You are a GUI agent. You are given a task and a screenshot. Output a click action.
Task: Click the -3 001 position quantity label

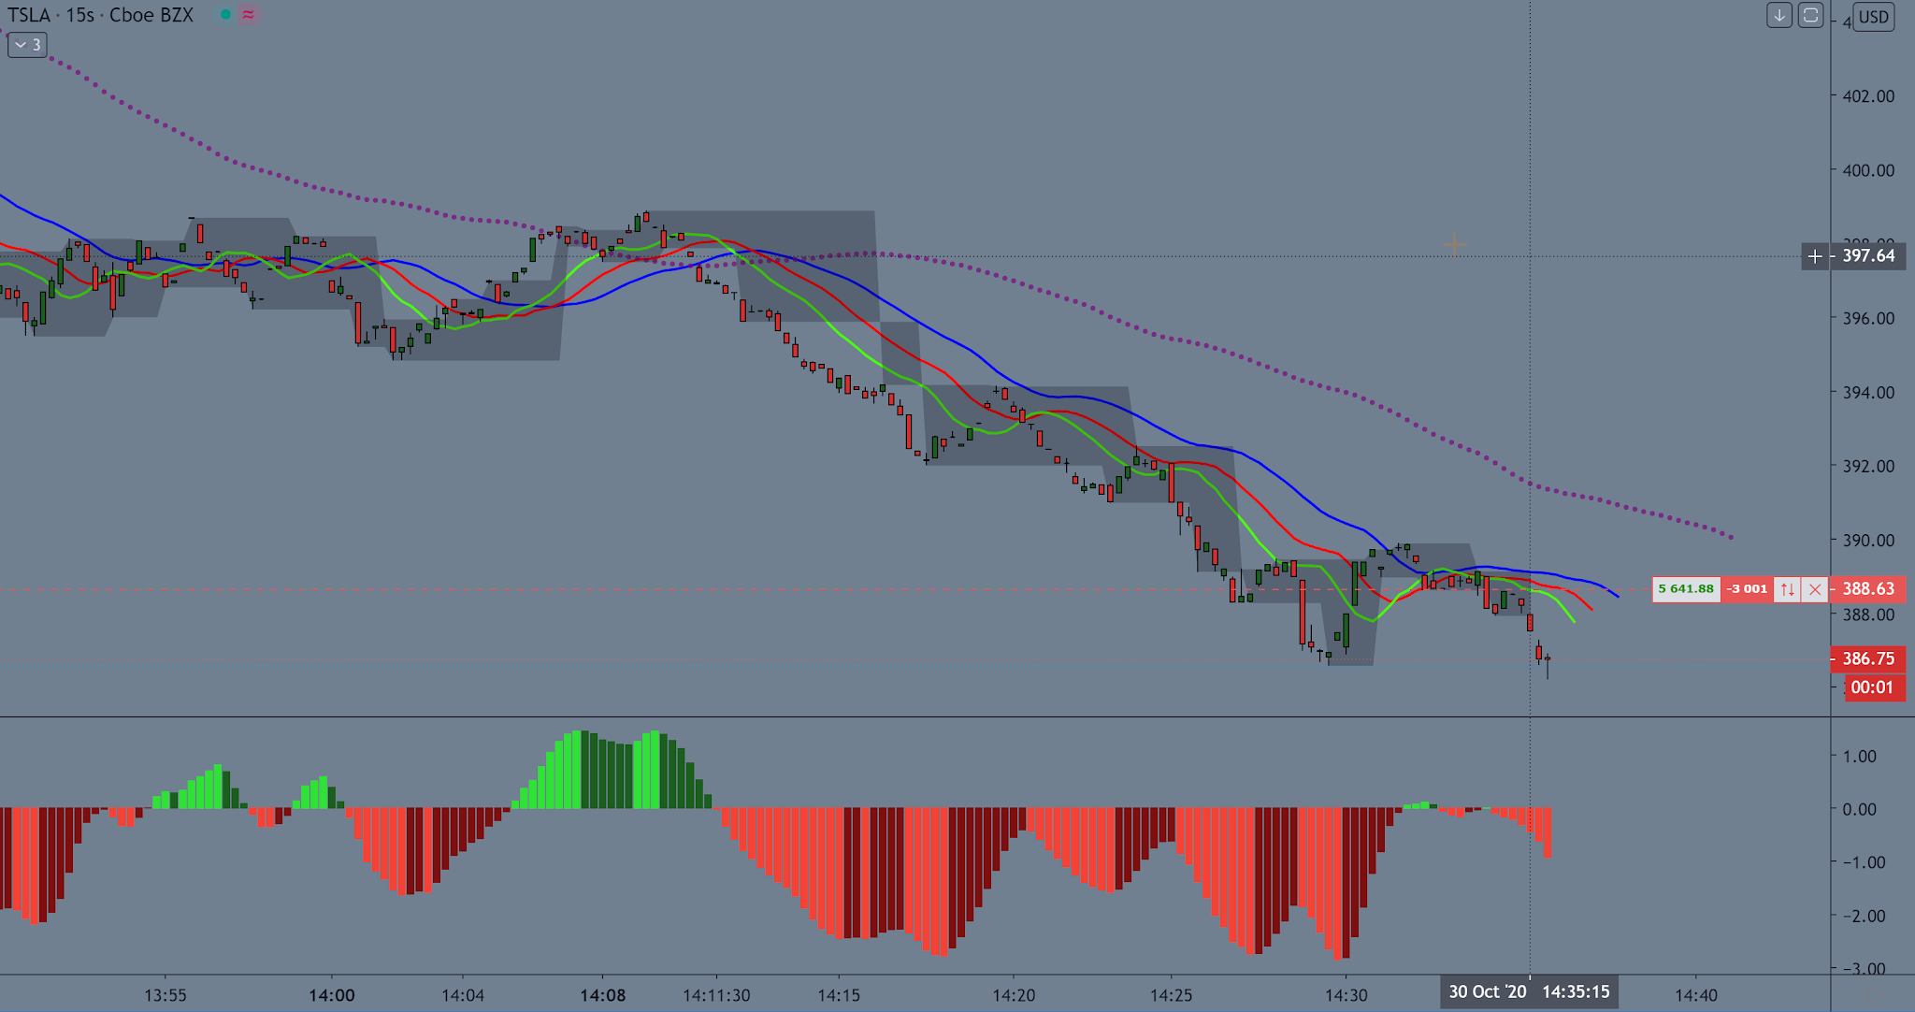[x=1747, y=589]
